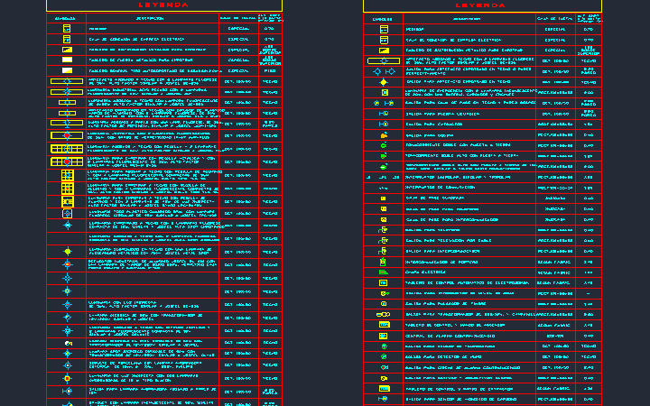
Task: Pick the orange Salida para Cocina symbol
Action: (384, 135)
